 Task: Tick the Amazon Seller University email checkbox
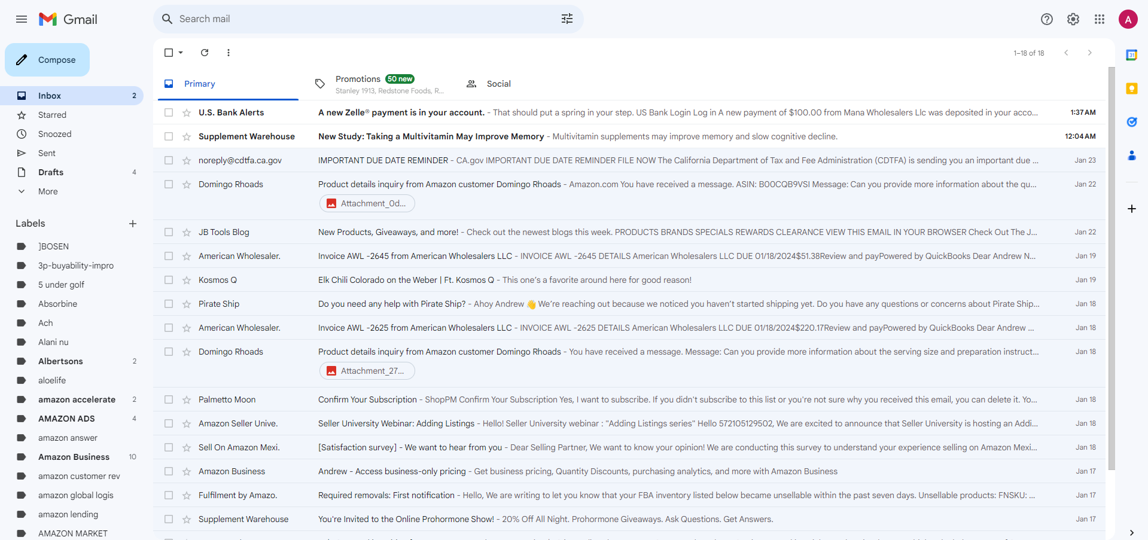click(169, 423)
